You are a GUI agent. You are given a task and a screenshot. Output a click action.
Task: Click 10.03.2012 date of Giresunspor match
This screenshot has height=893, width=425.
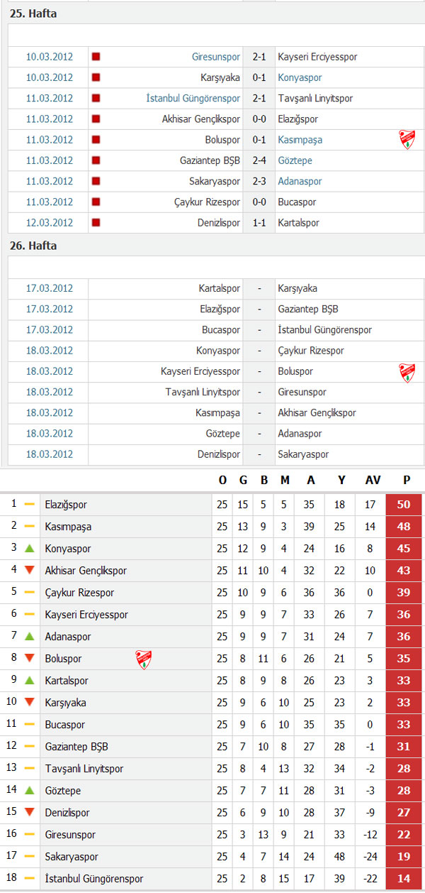[50, 57]
